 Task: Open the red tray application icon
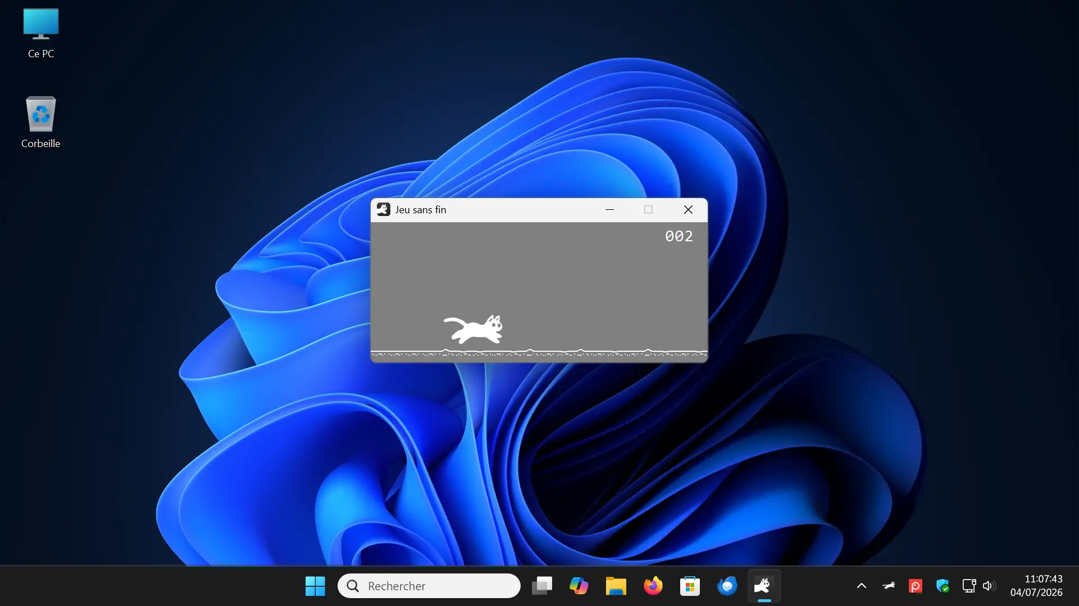[916, 586]
